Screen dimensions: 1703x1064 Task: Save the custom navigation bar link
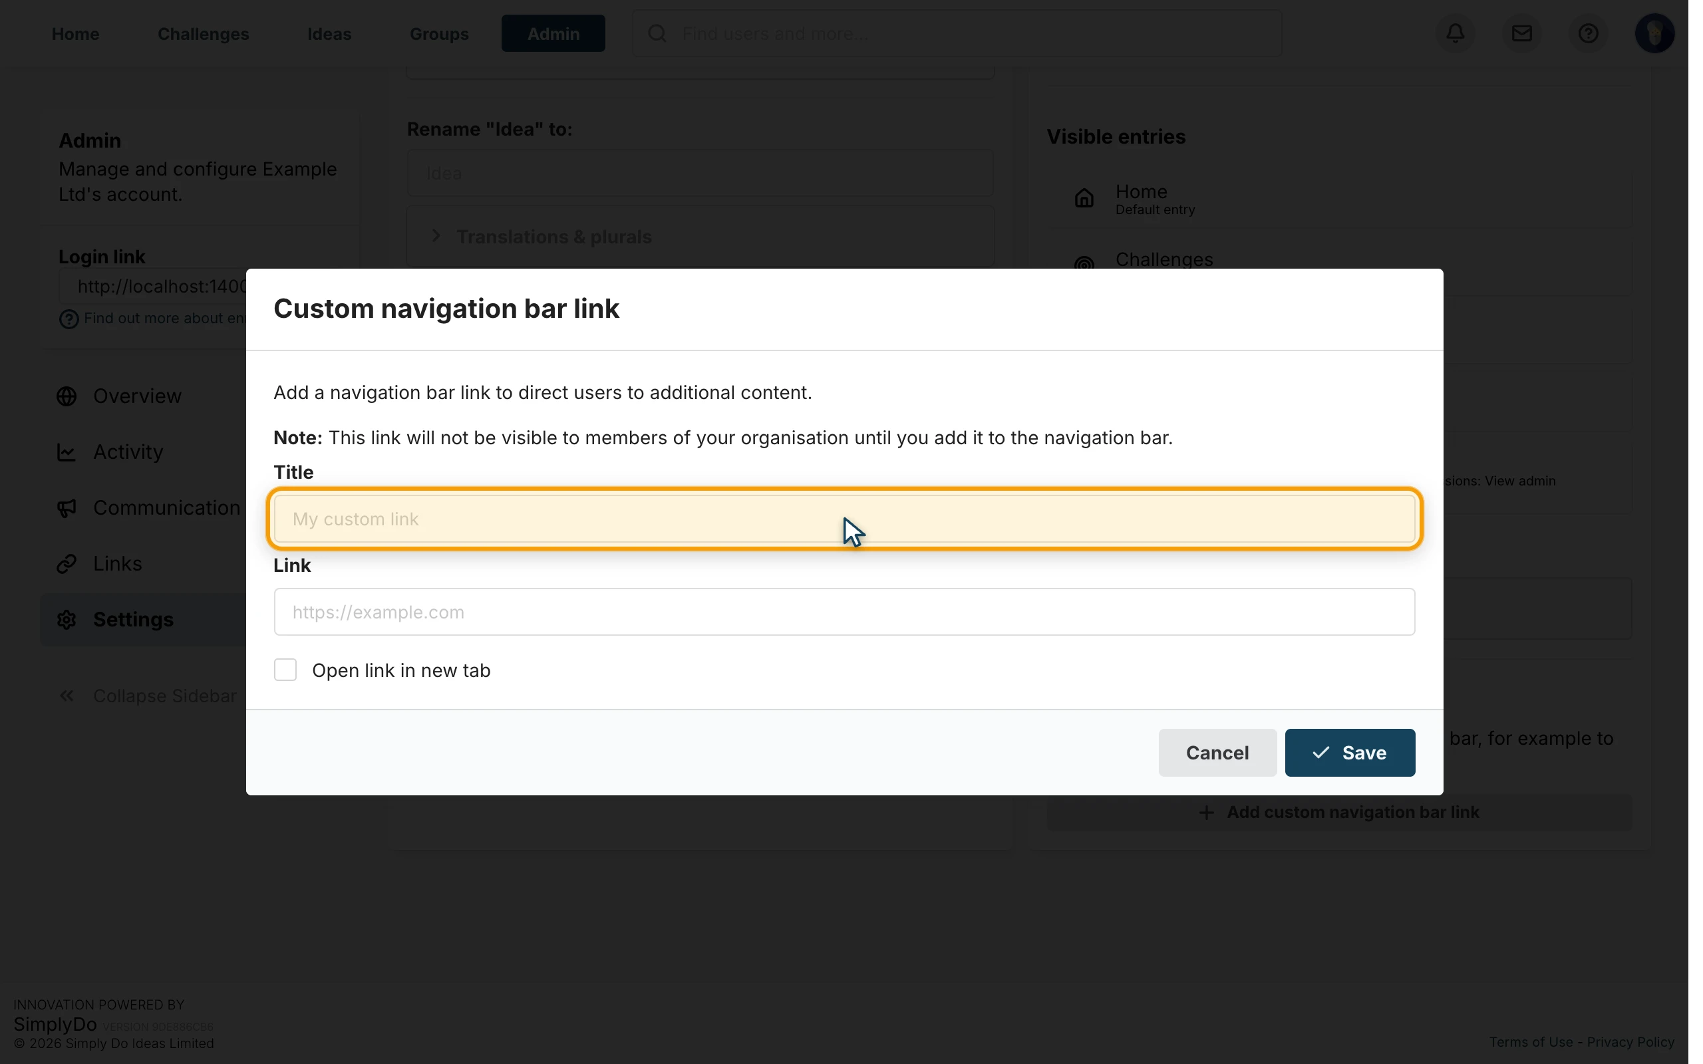(x=1350, y=752)
